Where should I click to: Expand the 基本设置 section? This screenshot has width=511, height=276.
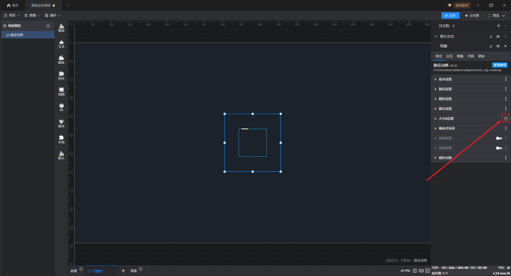(471, 79)
